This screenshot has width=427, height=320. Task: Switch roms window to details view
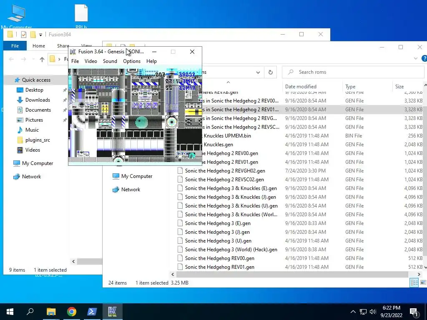click(x=414, y=283)
